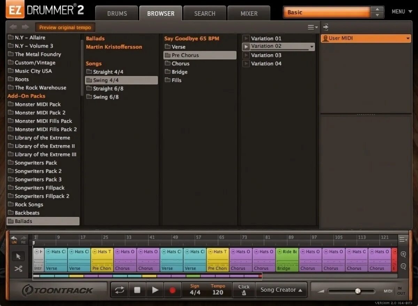The width and height of the screenshot is (418, 306).
Task: Switch to the MIXER tab
Action: point(249,14)
